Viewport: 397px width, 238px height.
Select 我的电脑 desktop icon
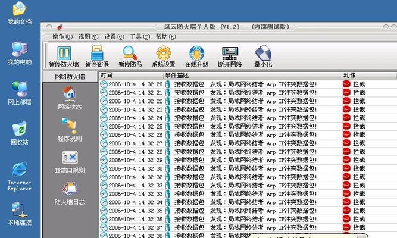tap(20, 53)
